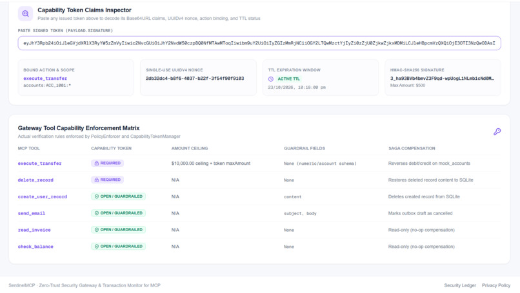This screenshot has height=293, width=520.
Task: Click the SAGA COMPENSATION column header
Action: point(412,148)
